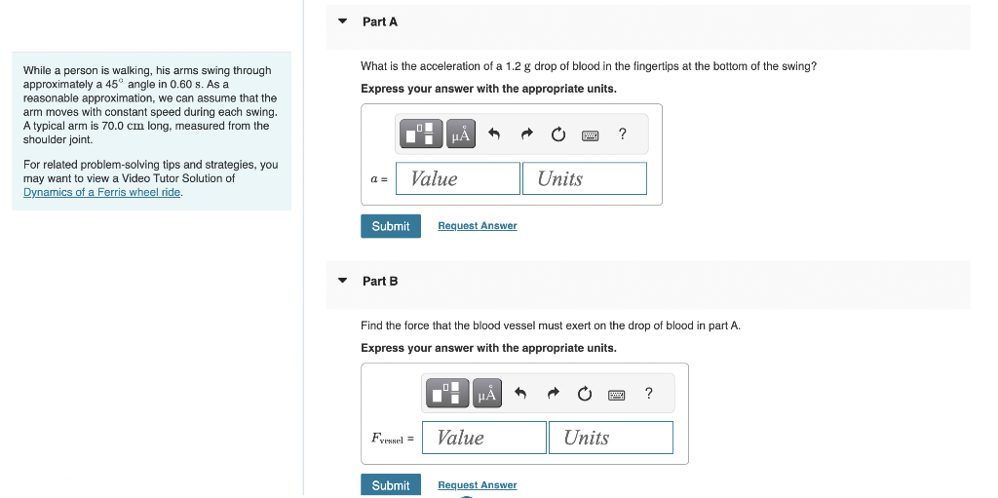998x498 pixels.
Task: Show keyboard shortcuts for Part B
Action: pyautogui.click(x=616, y=395)
